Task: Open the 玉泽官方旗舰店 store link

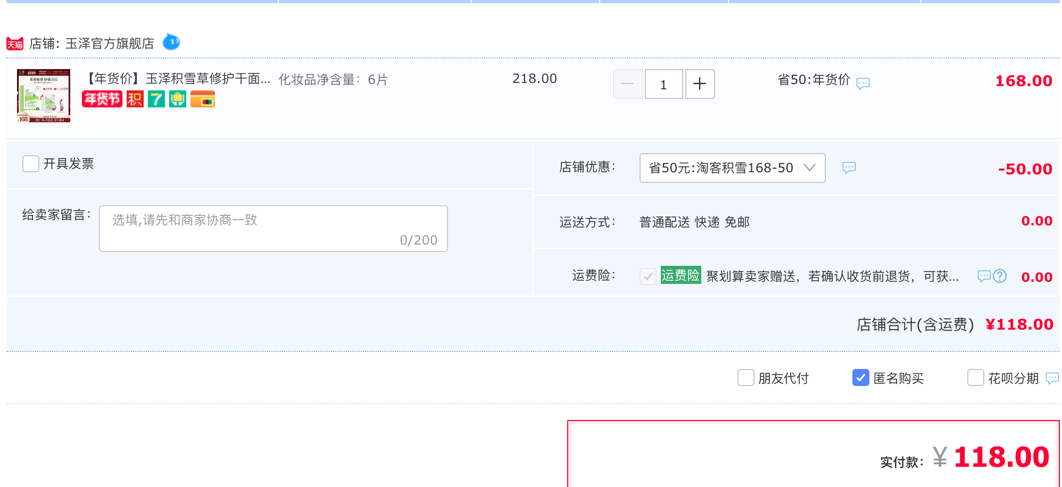Action: coord(110,44)
